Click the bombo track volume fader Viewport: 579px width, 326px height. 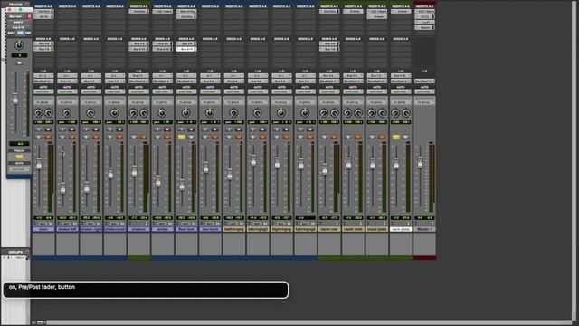click(x=158, y=181)
